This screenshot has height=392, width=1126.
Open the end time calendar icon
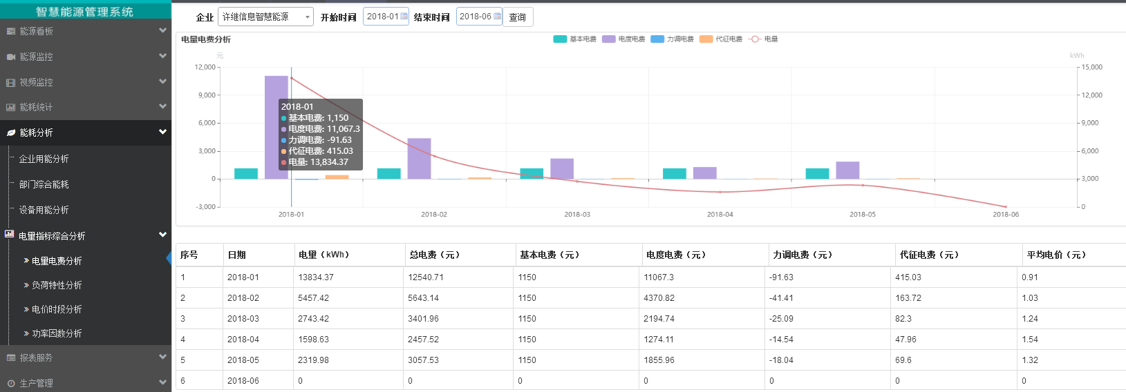tap(496, 17)
